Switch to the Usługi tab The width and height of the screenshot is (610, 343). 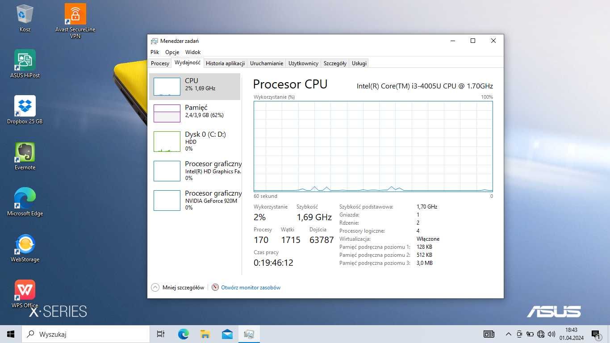tap(359, 63)
